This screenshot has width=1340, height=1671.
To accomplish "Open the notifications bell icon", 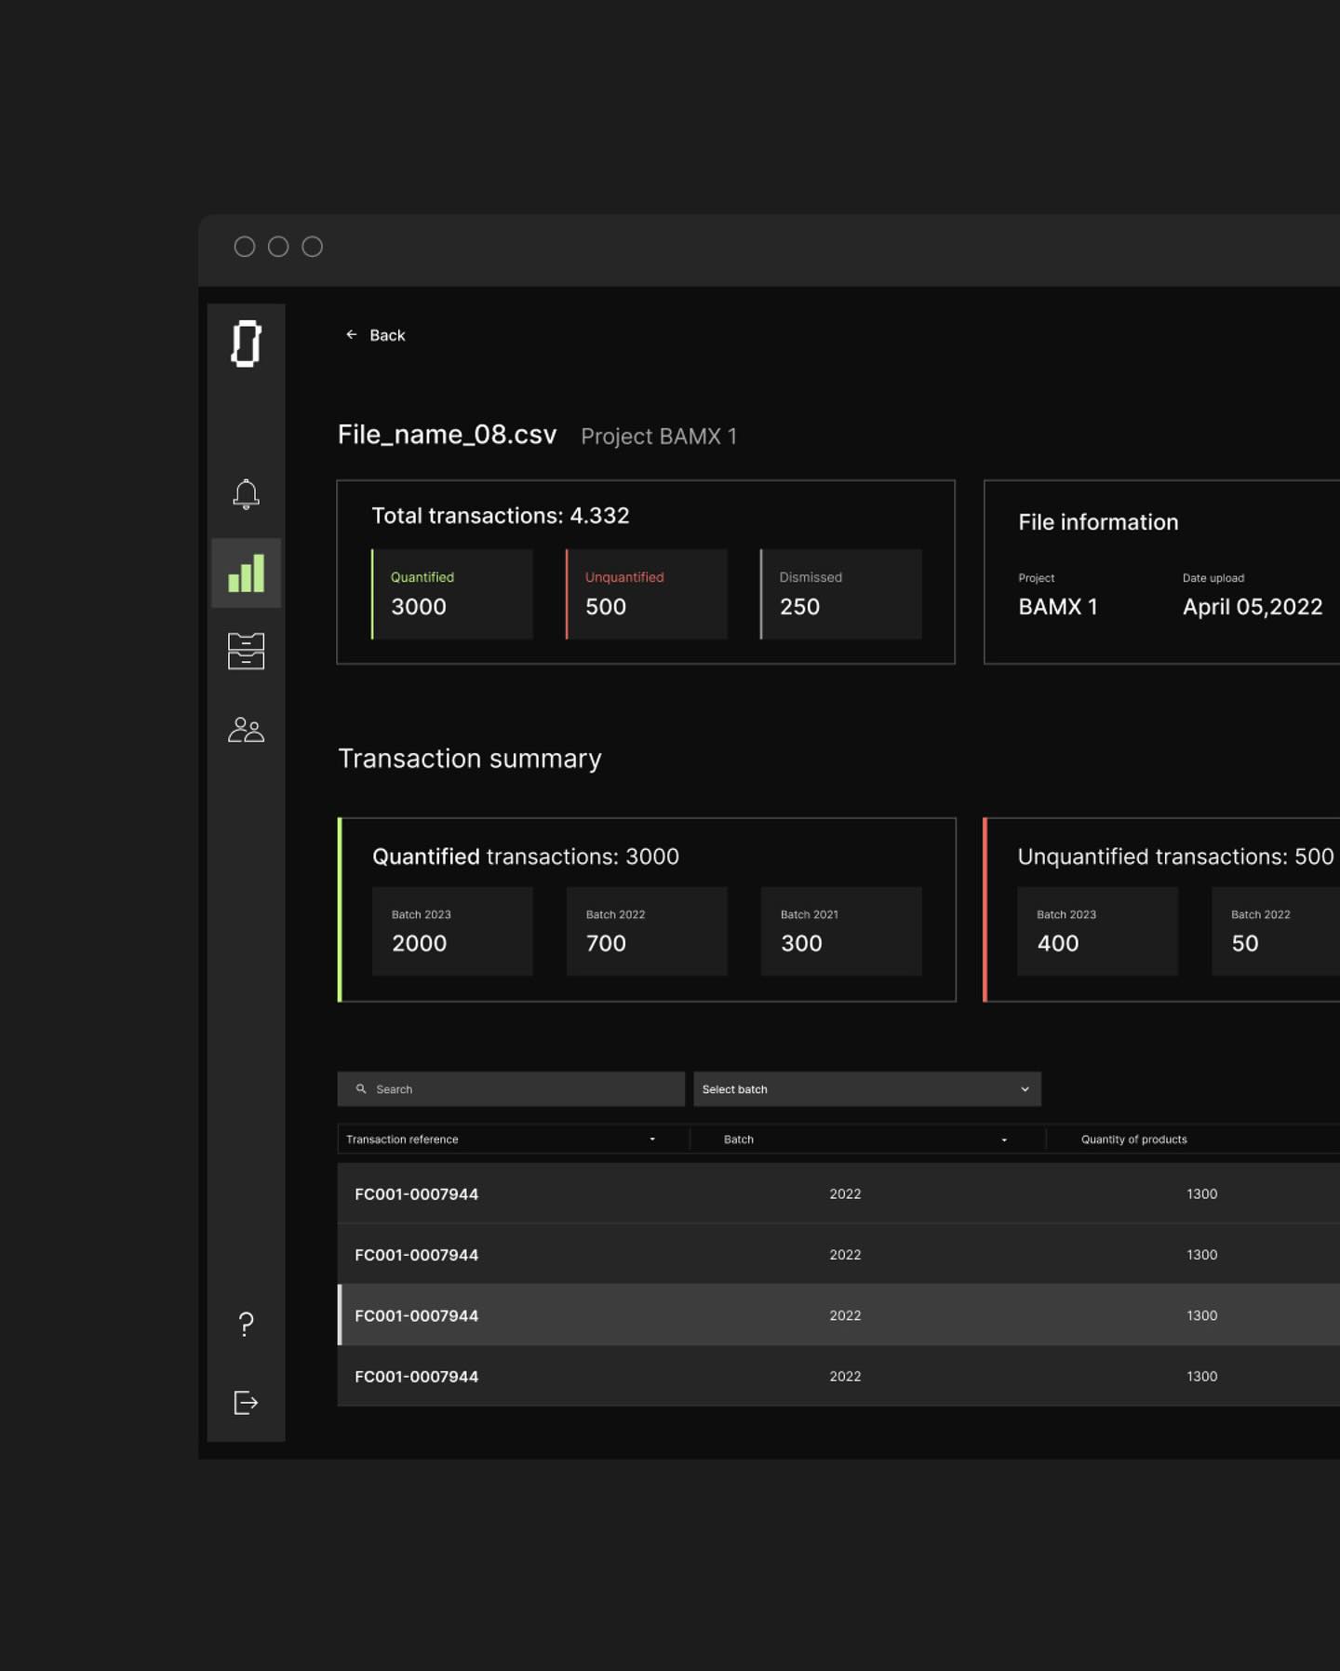I will click(x=246, y=493).
